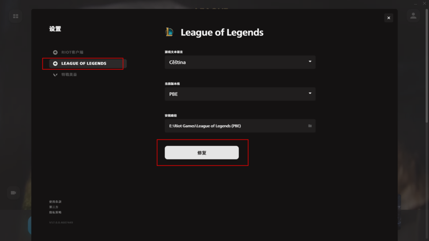Viewport: 429px width, 241px height.
Task: Minimize the Riot Client window
Action: 416,3
